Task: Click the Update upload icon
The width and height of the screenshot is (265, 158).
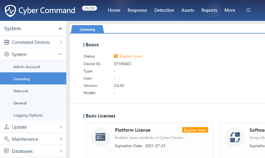Action: [7, 127]
